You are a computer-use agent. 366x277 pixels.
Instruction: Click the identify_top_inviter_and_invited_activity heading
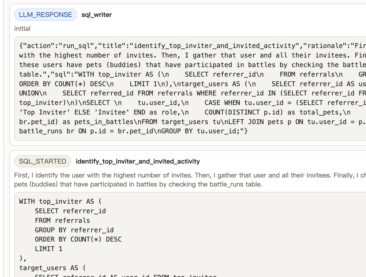coord(138,161)
